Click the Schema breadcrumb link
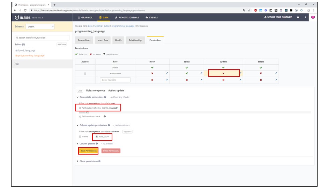Viewport: 335px width, 188px height. coord(98,26)
